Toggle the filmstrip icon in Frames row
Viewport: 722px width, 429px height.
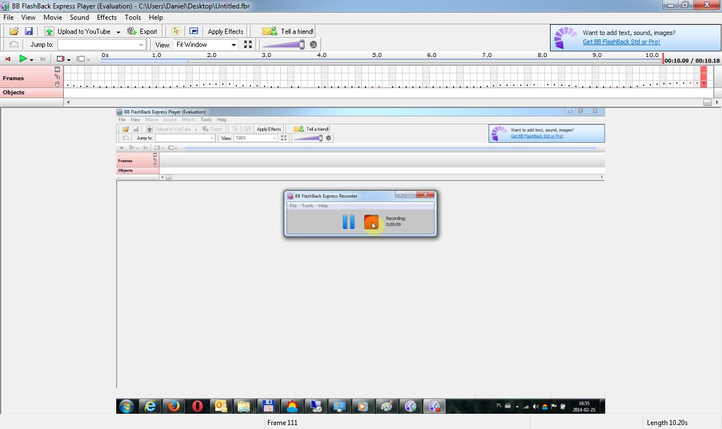[x=58, y=70]
